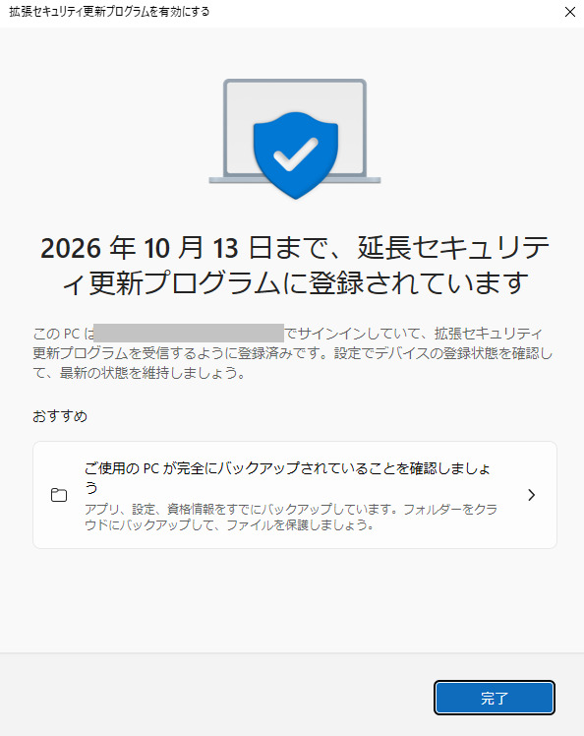Click the grayed-out account email box

[189, 333]
